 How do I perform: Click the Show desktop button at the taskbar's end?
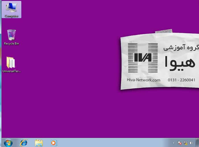197,143
